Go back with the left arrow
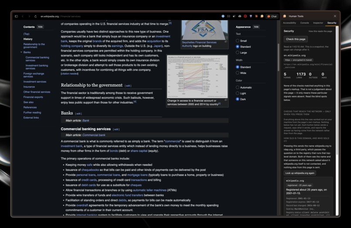 (x=23, y=17)
